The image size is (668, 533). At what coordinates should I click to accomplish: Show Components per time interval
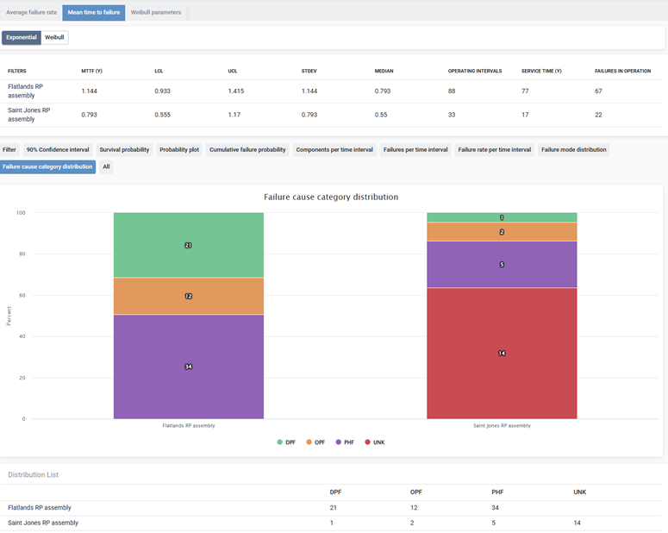click(334, 149)
